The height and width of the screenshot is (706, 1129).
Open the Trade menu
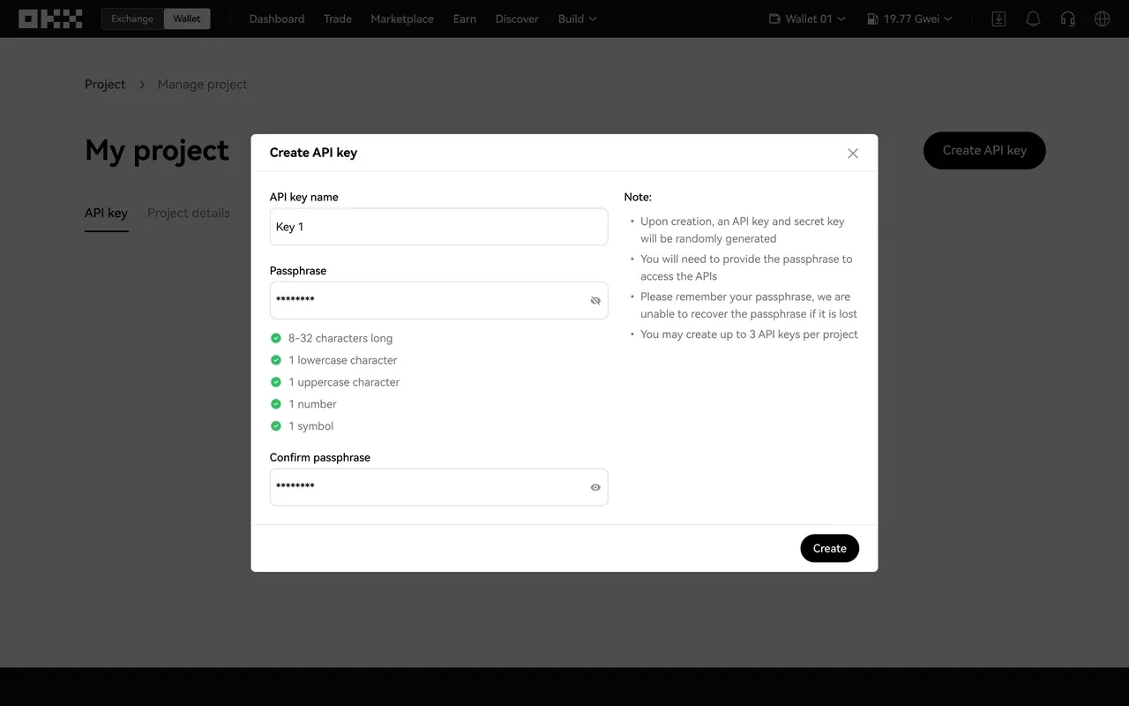[x=337, y=19]
